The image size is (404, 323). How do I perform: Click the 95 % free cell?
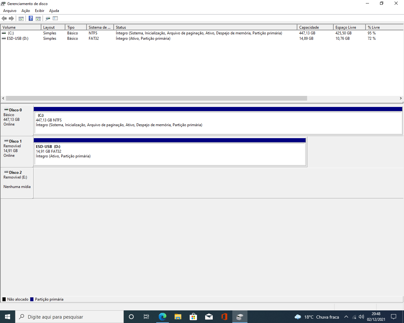click(371, 33)
